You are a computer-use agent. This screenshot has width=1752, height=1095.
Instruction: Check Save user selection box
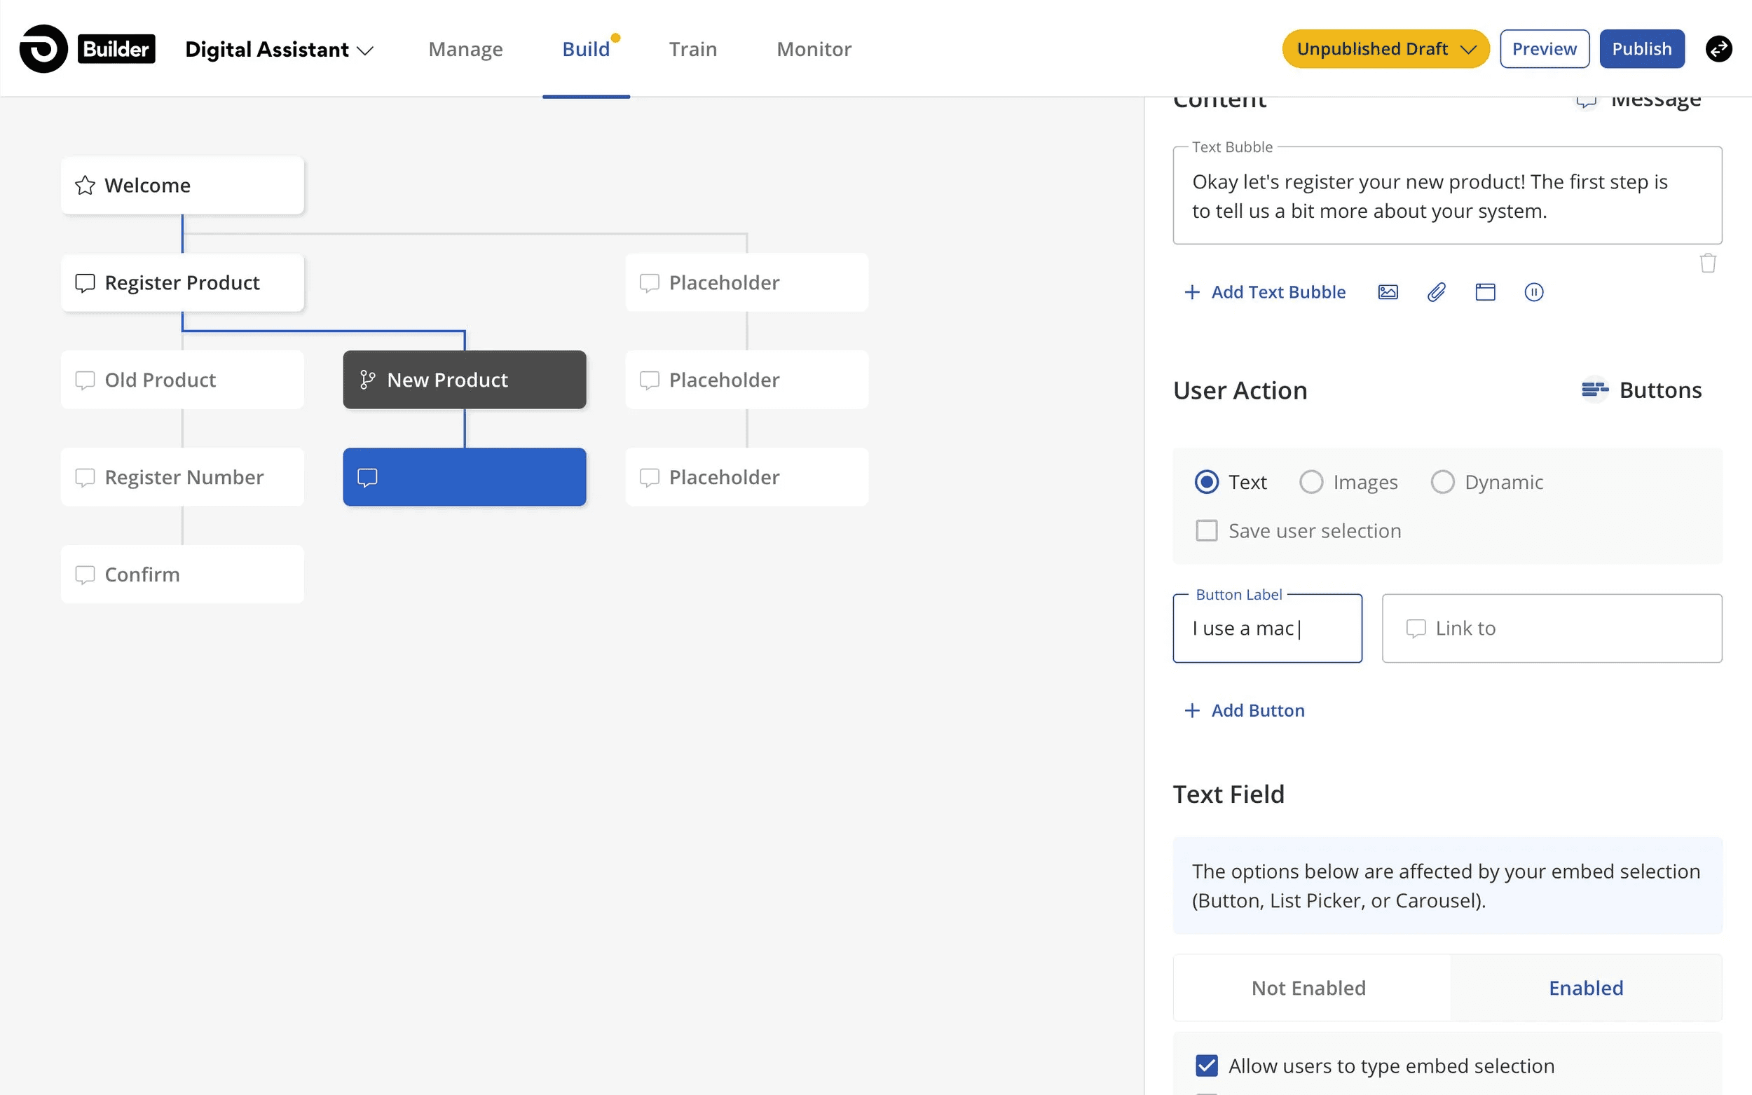click(x=1207, y=531)
